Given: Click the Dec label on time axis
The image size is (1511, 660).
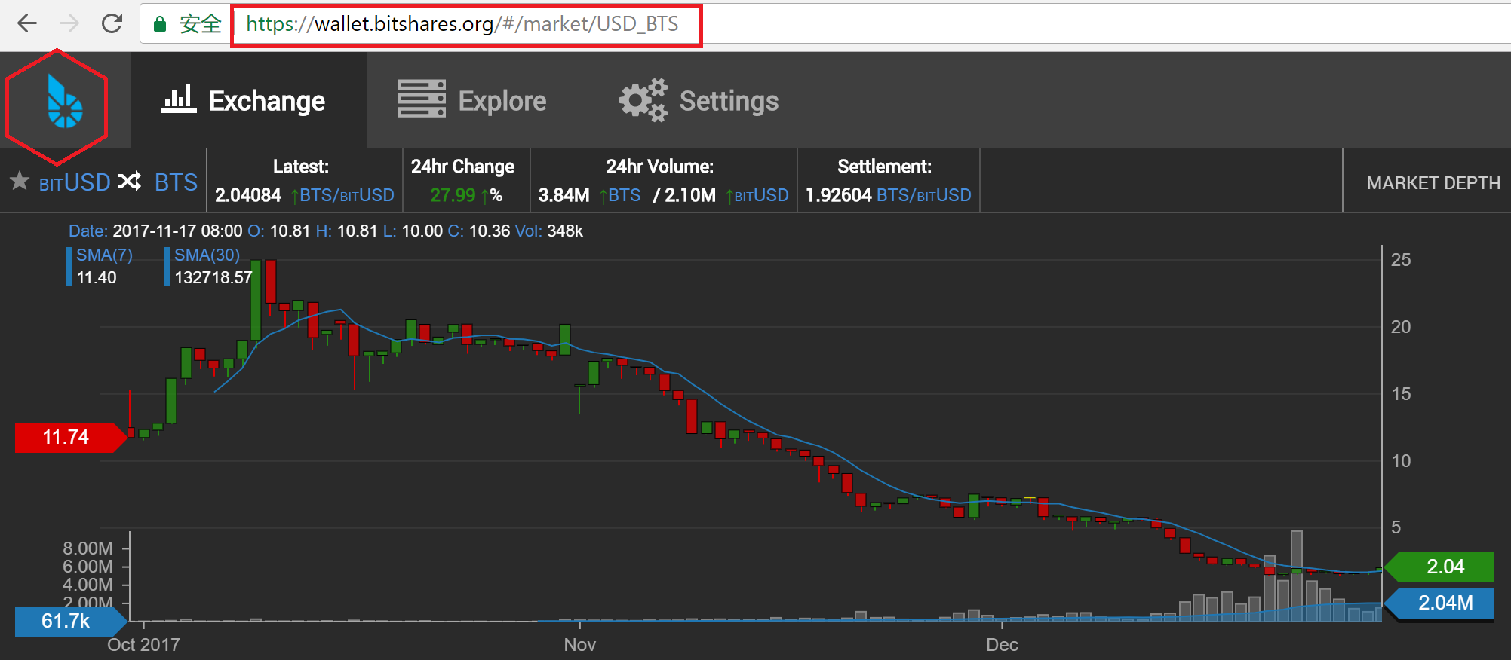Looking at the screenshot, I should (1002, 645).
